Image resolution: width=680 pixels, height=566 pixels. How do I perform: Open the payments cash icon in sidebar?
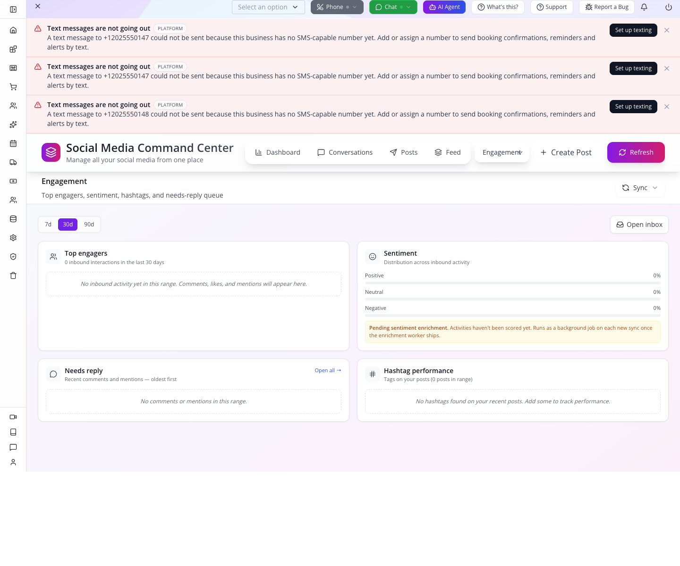coord(13,181)
